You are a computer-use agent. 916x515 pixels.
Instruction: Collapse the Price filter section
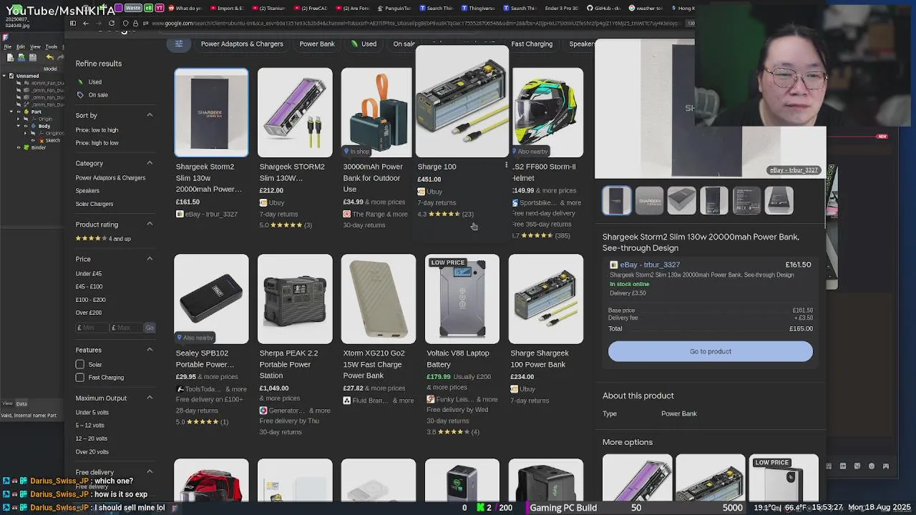[150, 258]
